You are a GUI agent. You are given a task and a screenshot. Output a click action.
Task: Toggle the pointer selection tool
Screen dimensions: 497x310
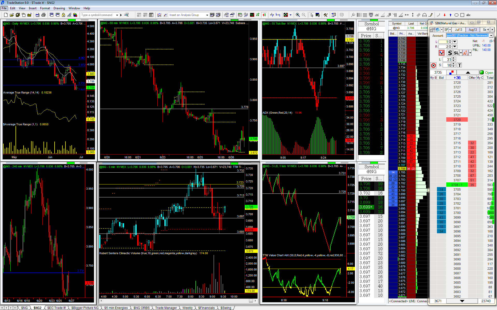pos(312,15)
